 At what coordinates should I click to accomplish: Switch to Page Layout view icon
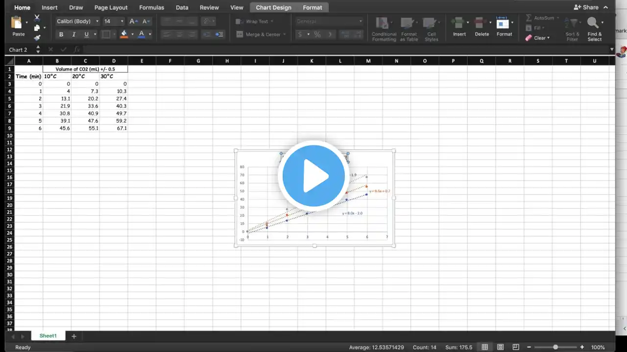(x=500, y=347)
